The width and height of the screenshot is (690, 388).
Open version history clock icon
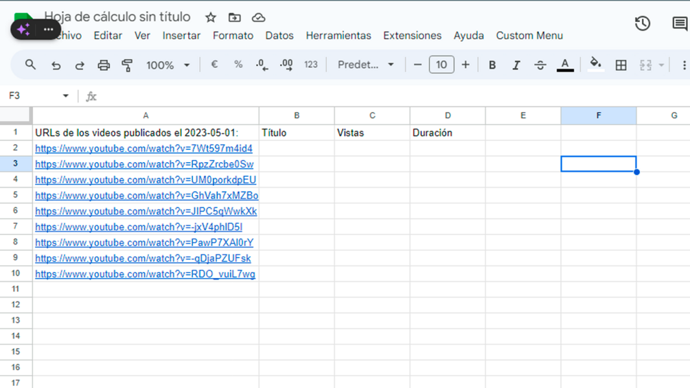pyautogui.click(x=643, y=23)
